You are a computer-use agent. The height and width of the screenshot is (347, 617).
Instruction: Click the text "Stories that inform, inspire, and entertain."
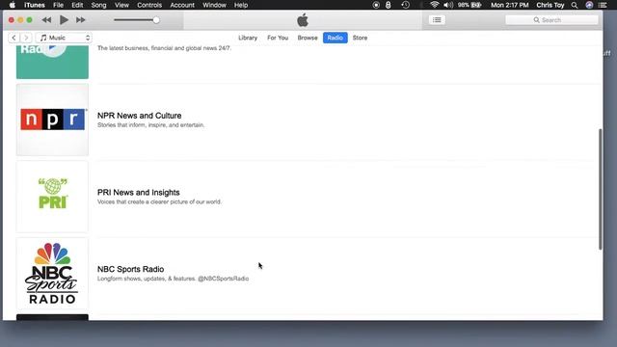point(151,125)
